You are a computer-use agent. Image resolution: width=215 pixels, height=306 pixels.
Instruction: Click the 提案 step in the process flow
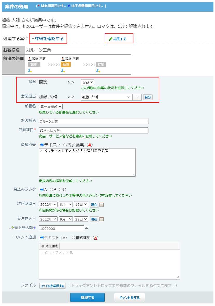(x=101, y=65)
